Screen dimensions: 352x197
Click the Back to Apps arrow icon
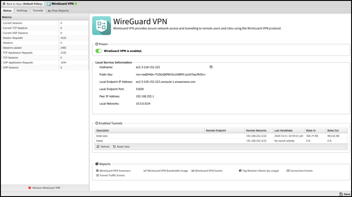4,4
